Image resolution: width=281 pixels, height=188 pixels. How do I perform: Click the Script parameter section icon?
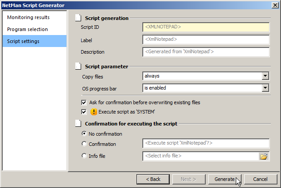tap(78, 67)
